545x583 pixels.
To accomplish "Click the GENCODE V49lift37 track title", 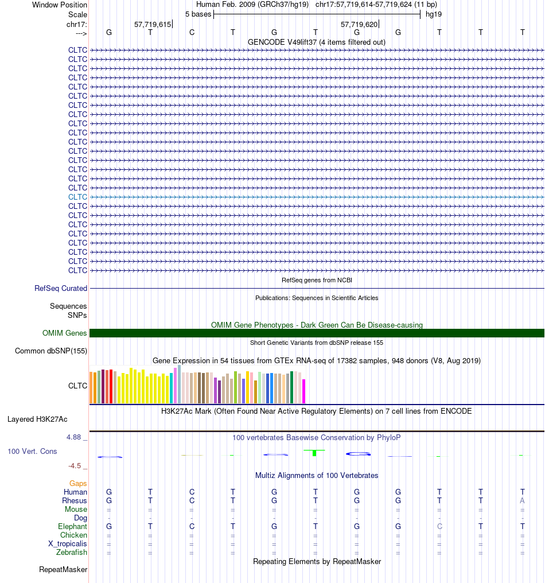I will point(317,42).
